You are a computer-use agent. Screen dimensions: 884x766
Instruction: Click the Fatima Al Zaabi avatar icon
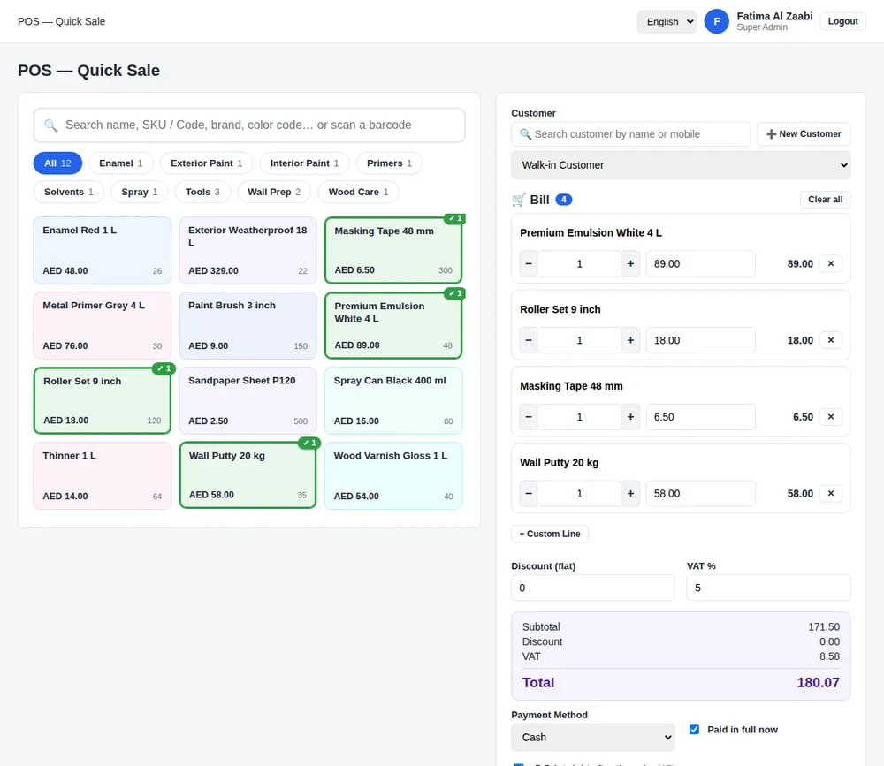click(717, 21)
